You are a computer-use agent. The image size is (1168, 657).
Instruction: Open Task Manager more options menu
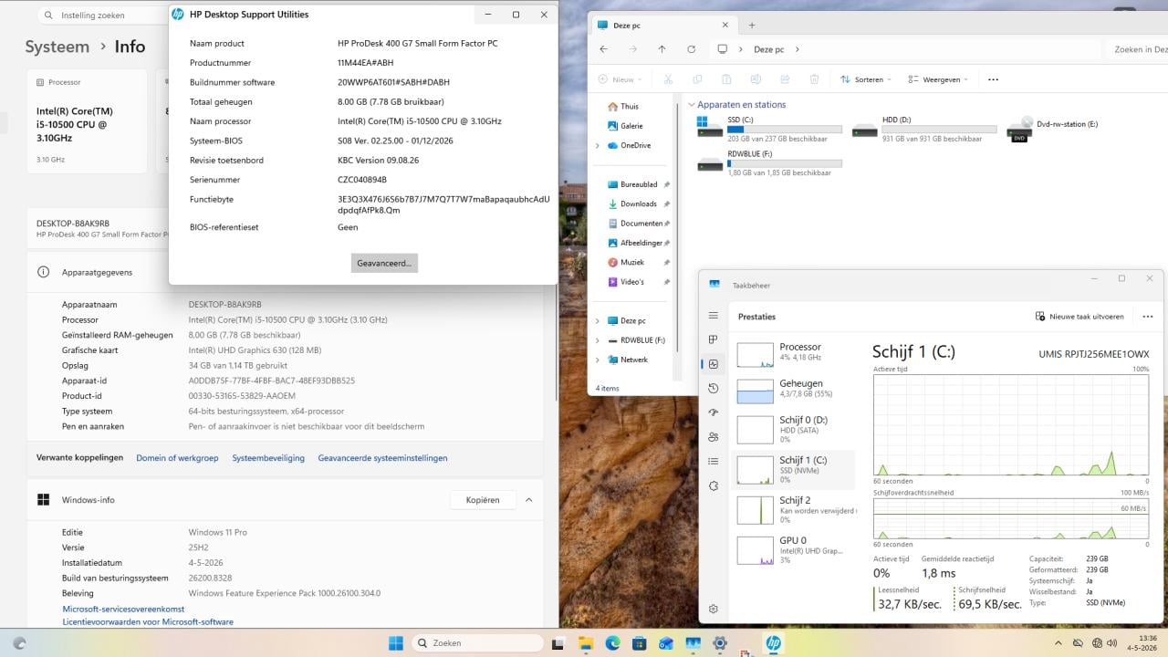(x=1147, y=317)
